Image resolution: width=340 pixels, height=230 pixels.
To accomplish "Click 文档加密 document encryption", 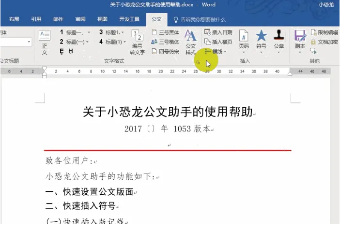I will [325, 42].
